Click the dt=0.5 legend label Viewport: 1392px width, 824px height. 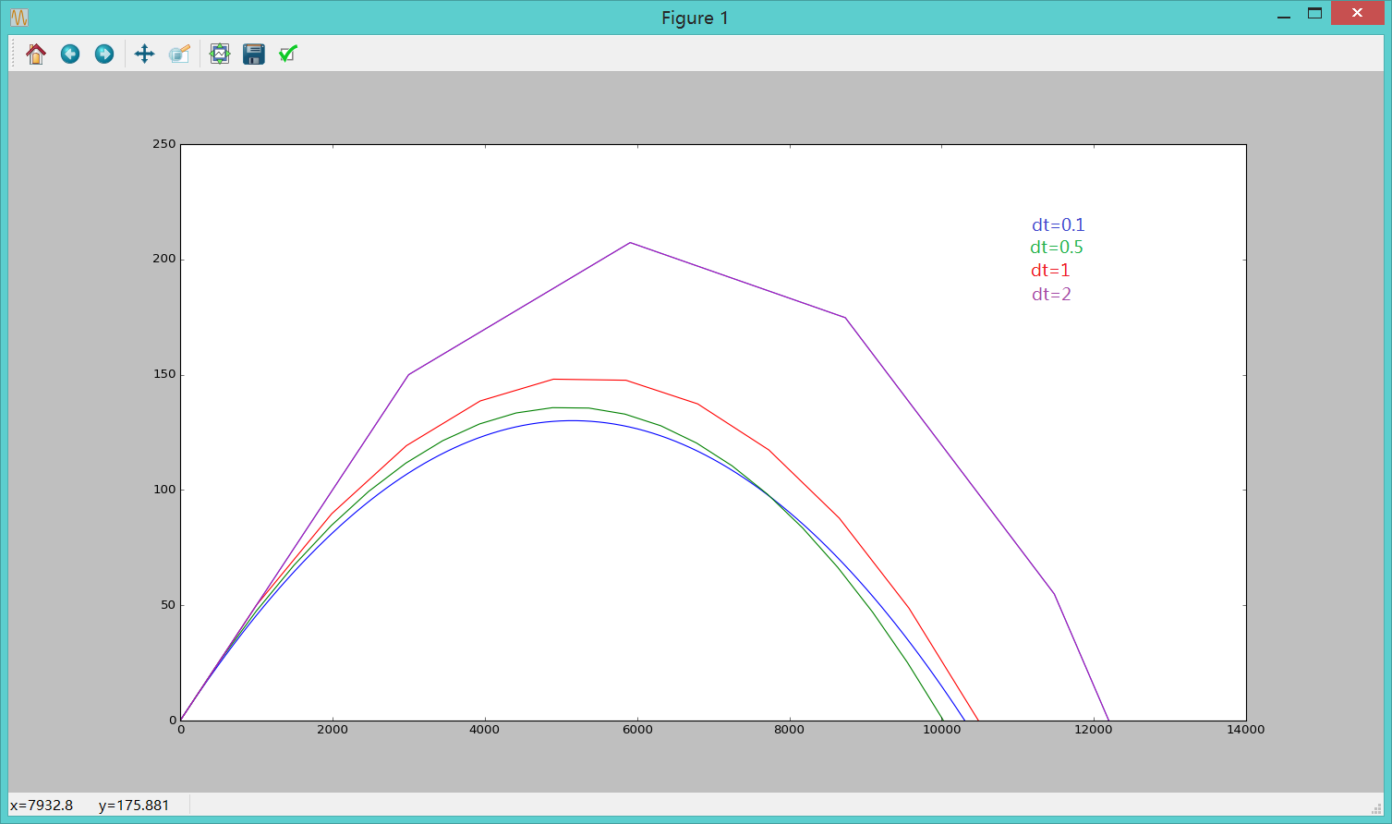click(1057, 248)
